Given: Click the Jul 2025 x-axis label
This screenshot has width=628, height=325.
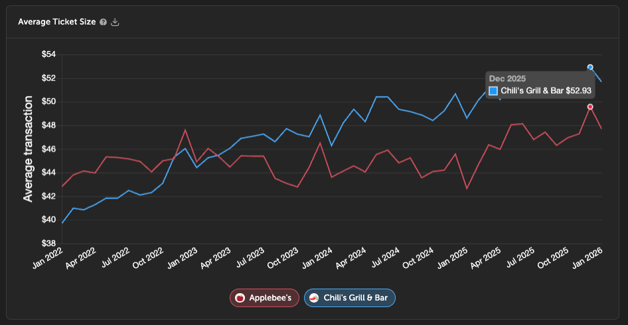Looking at the screenshot, I should [520, 258].
